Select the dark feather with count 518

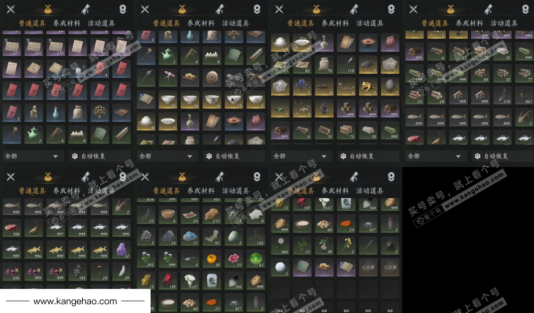(x=502, y=95)
